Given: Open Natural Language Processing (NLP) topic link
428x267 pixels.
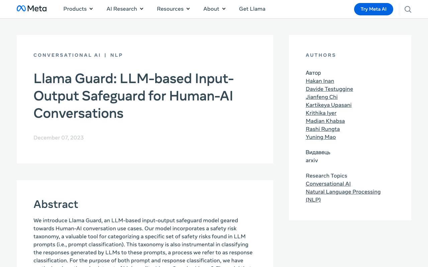Looking at the screenshot, I should click(343, 196).
